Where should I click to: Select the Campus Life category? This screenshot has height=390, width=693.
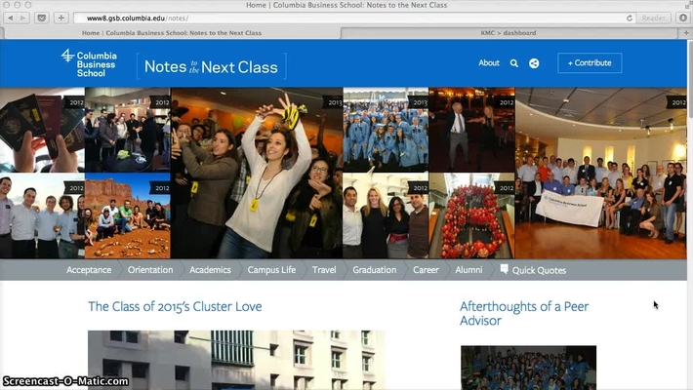tap(271, 270)
